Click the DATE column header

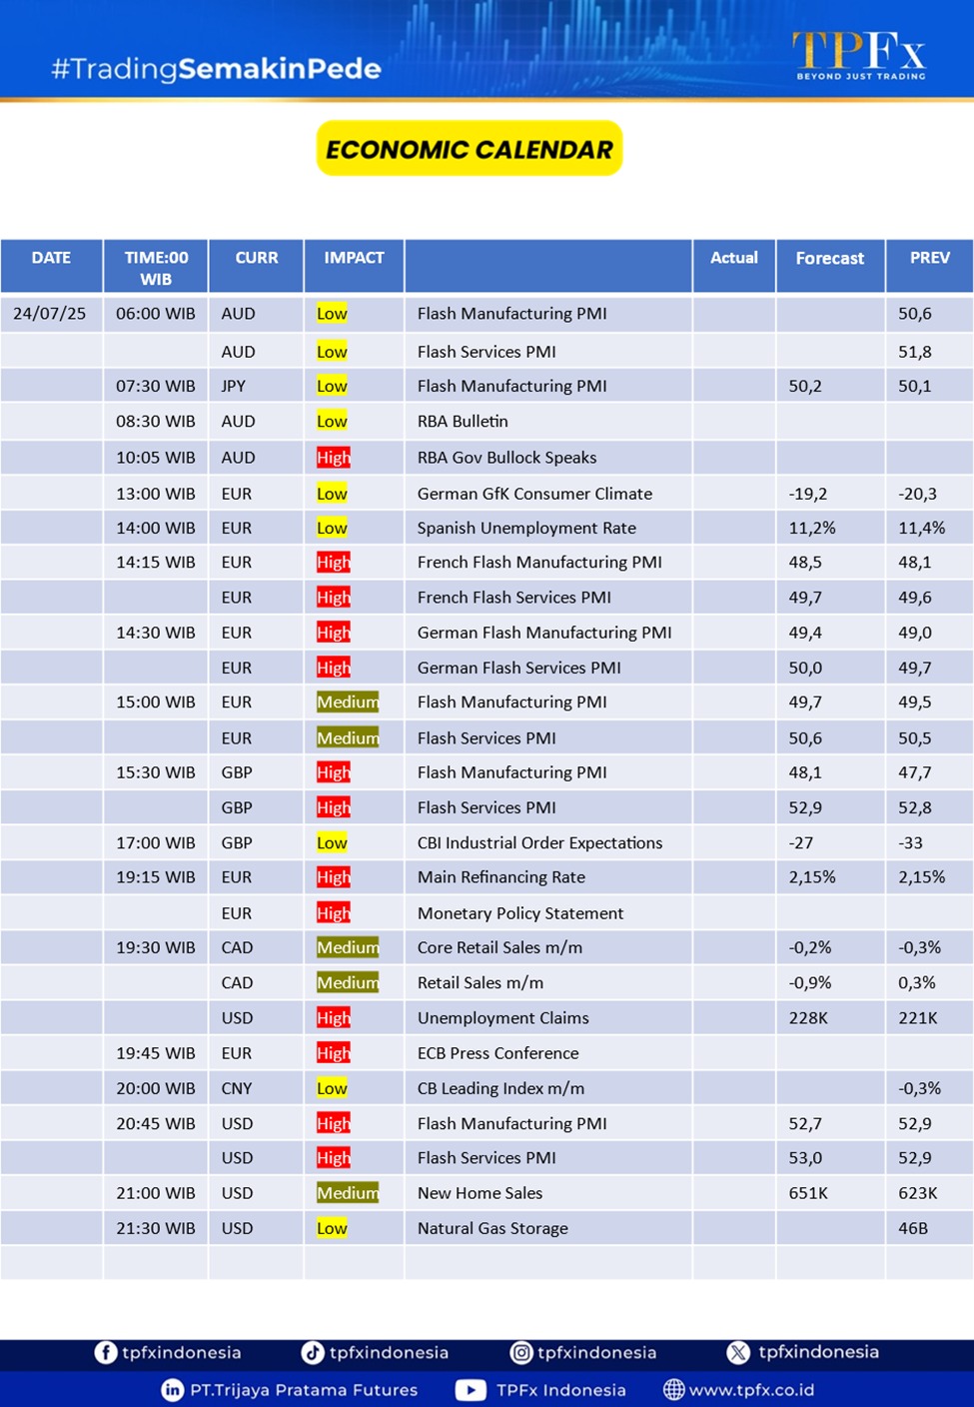(51, 258)
